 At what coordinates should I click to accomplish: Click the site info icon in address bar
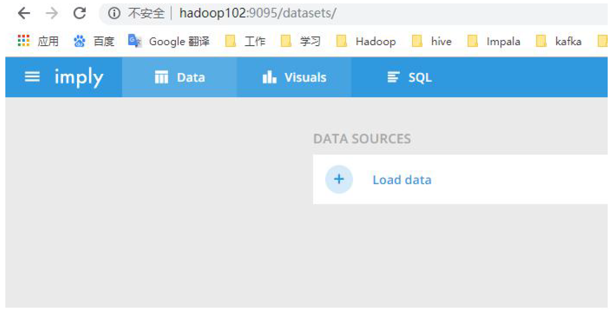click(x=114, y=13)
